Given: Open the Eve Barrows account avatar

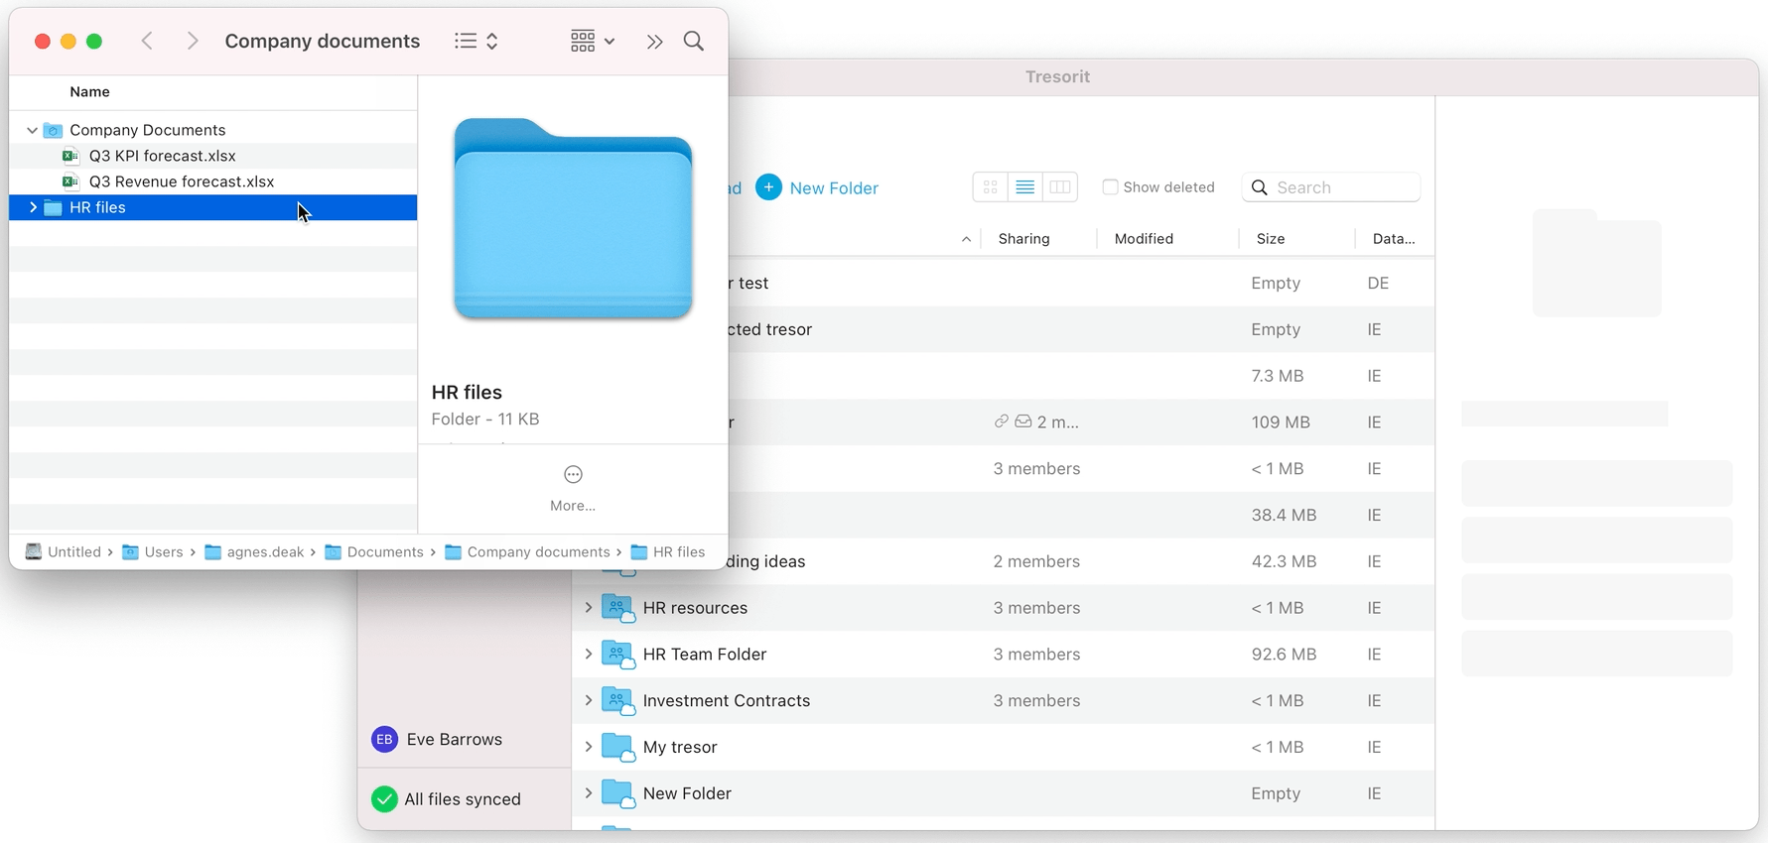Looking at the screenshot, I should pyautogui.click(x=384, y=739).
